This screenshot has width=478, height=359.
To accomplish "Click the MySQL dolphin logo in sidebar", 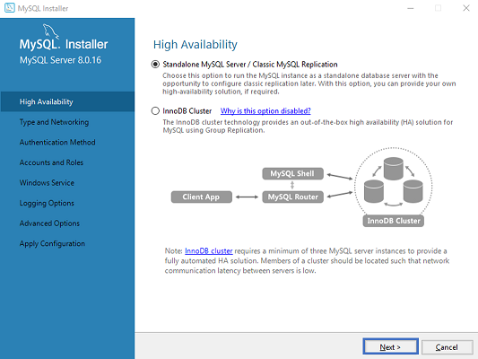I will point(50,31).
